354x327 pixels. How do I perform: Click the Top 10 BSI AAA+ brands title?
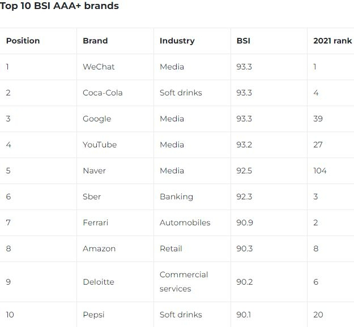[59, 6]
